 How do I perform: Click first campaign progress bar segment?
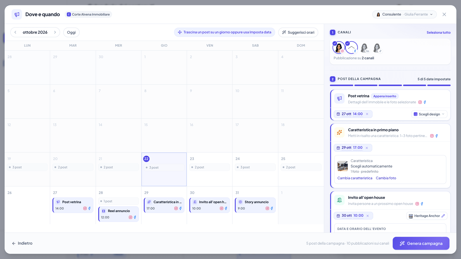(341, 85)
